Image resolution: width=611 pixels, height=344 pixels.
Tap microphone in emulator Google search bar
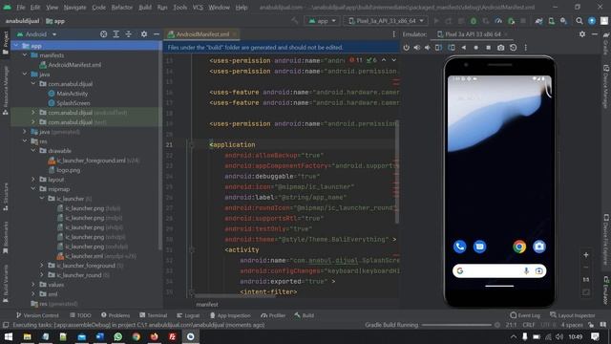[526, 270]
